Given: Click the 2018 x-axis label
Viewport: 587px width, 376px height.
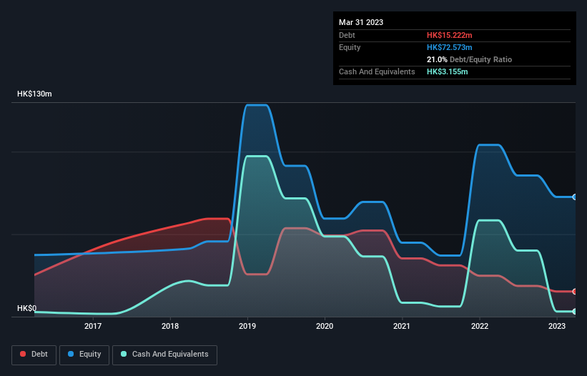Looking at the screenshot, I should tap(170, 326).
